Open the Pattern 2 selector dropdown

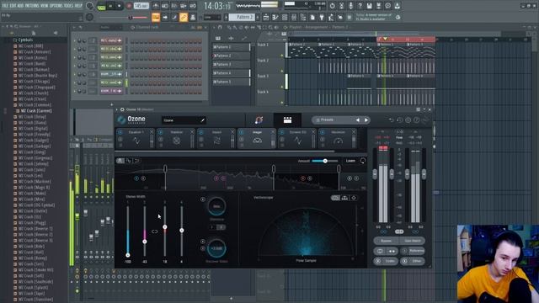coord(243,17)
